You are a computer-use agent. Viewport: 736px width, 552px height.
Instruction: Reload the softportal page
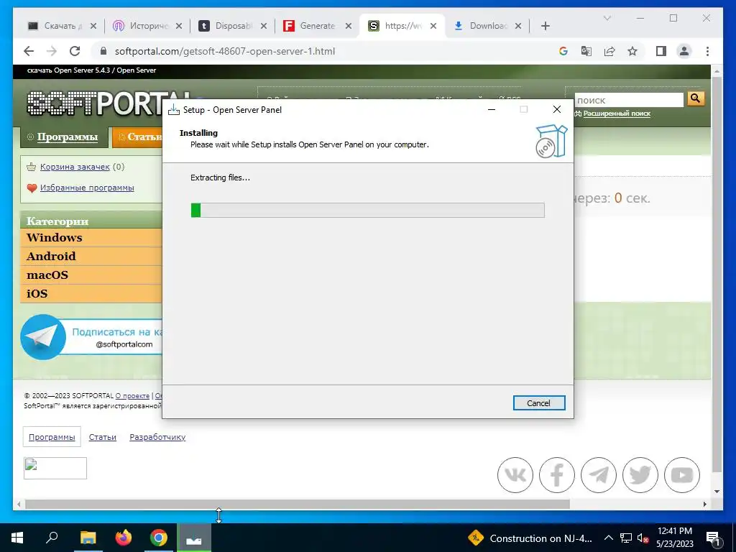[x=75, y=51]
